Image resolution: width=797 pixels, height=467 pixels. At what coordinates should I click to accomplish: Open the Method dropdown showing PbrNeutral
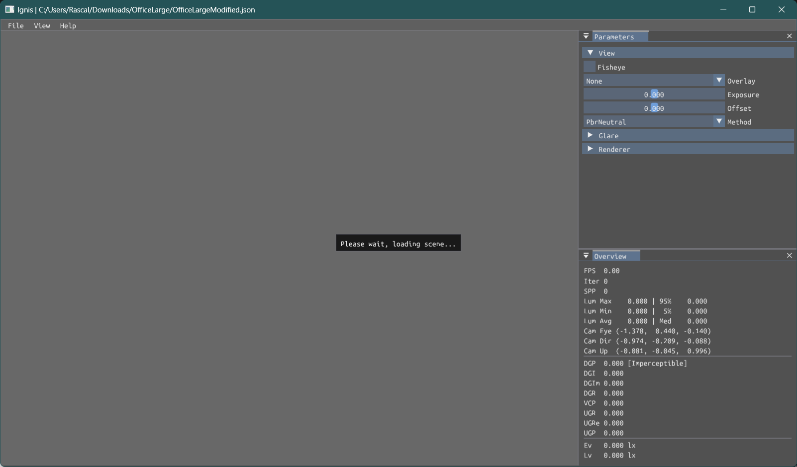tap(654, 121)
